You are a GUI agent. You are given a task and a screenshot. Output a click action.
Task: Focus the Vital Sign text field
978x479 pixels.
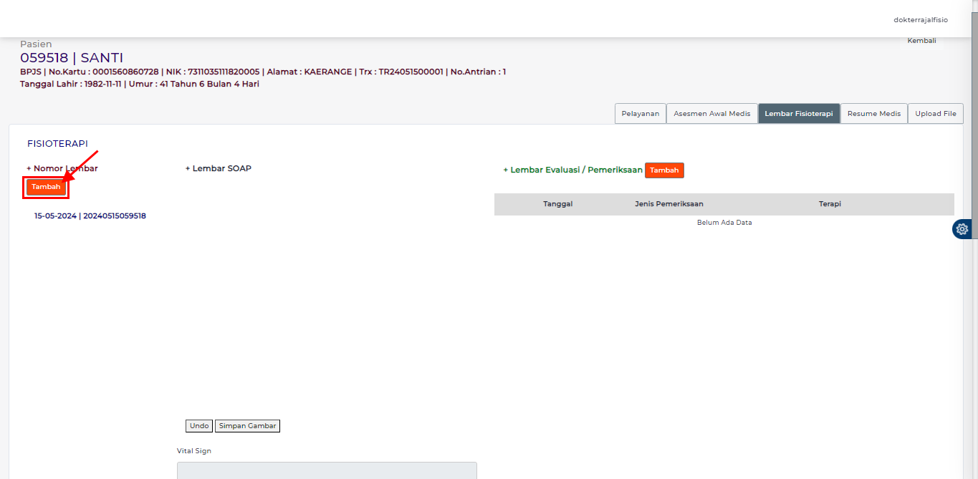coord(327,470)
